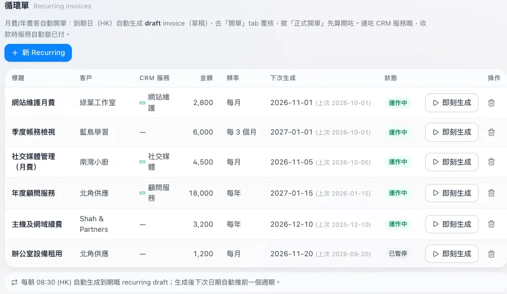Delete the 網站維護月費 recurring row
The height and width of the screenshot is (294, 507).
491,103
